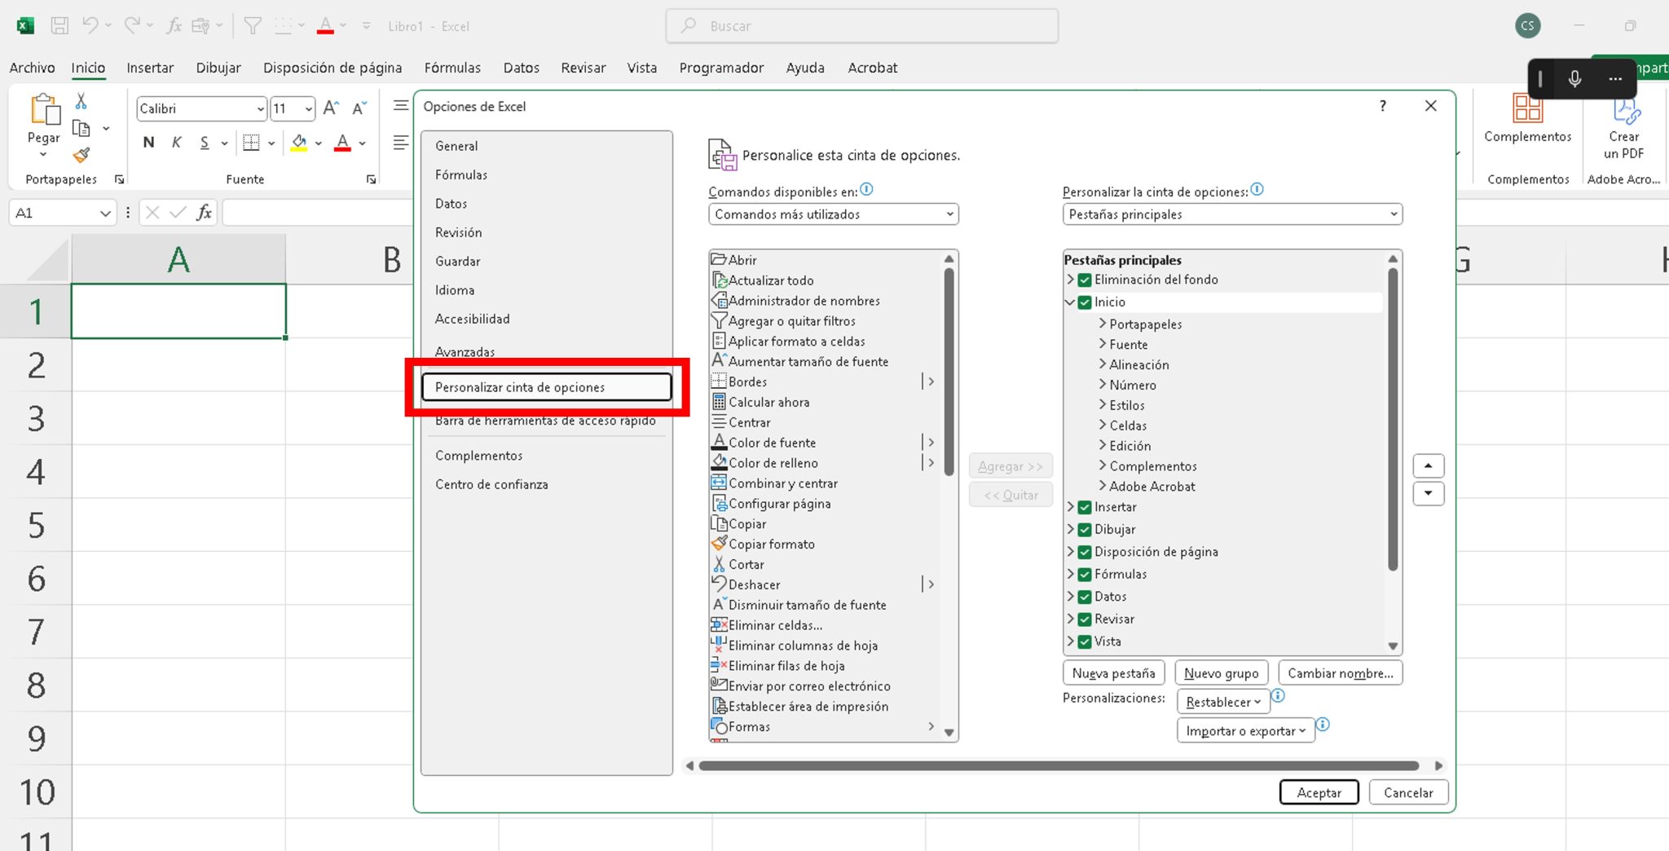Open the Restablecer dropdown
Screen dimensions: 1669x851
[1223, 702]
